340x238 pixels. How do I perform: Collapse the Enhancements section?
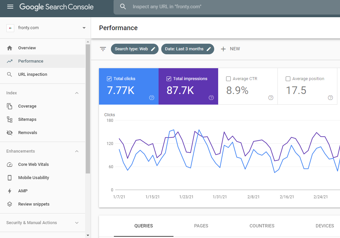[77, 151]
